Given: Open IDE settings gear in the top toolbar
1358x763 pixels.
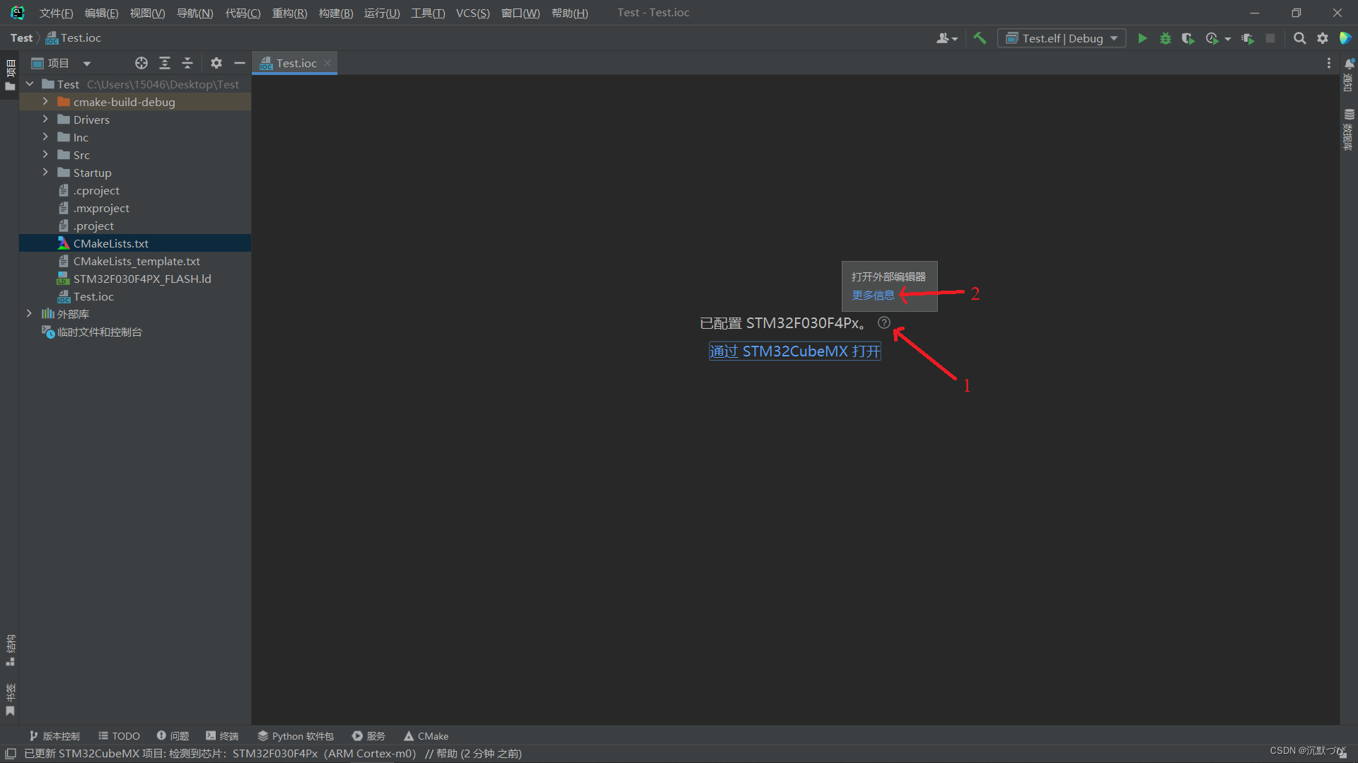Looking at the screenshot, I should tap(1323, 38).
